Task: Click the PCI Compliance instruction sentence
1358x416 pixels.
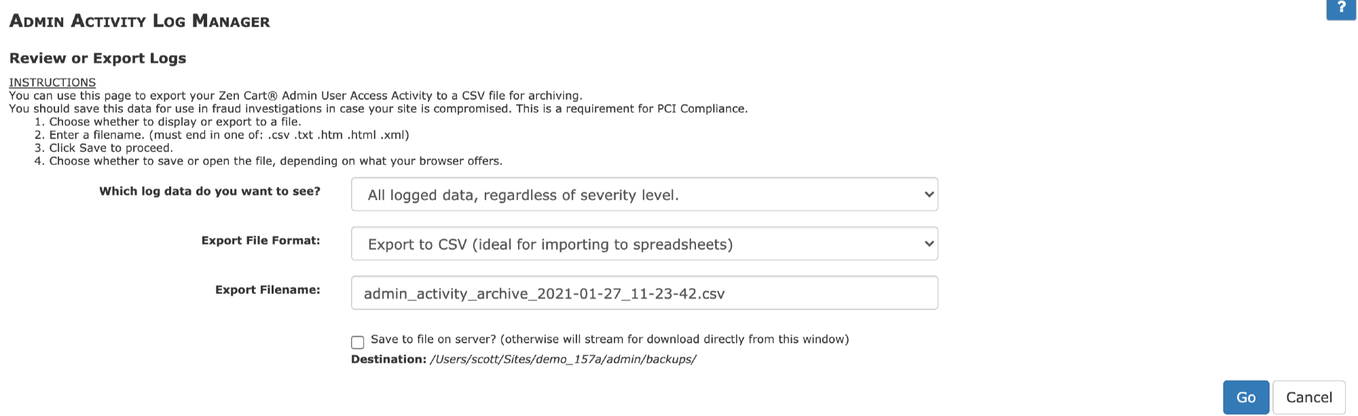Action: pos(378,109)
